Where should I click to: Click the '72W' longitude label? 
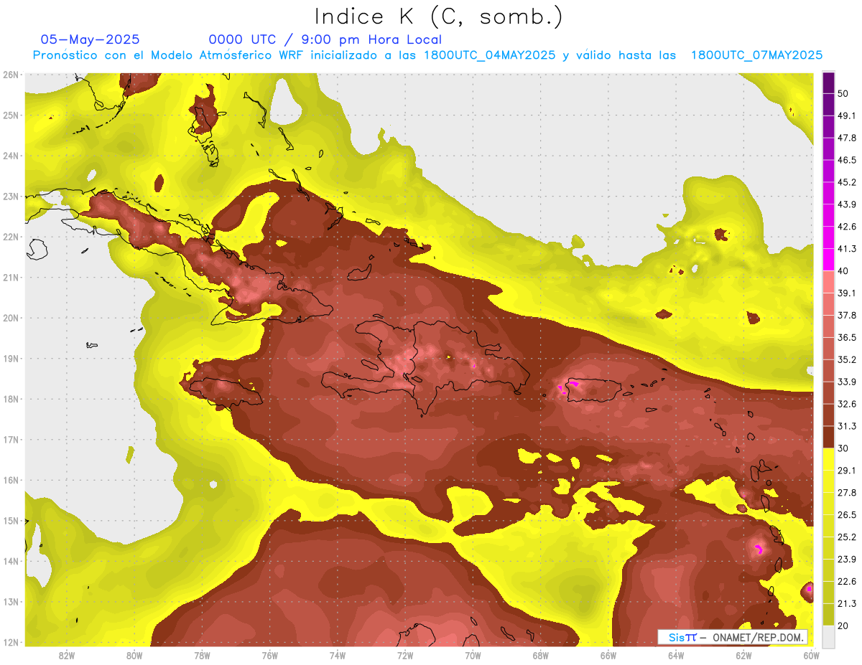click(x=405, y=655)
